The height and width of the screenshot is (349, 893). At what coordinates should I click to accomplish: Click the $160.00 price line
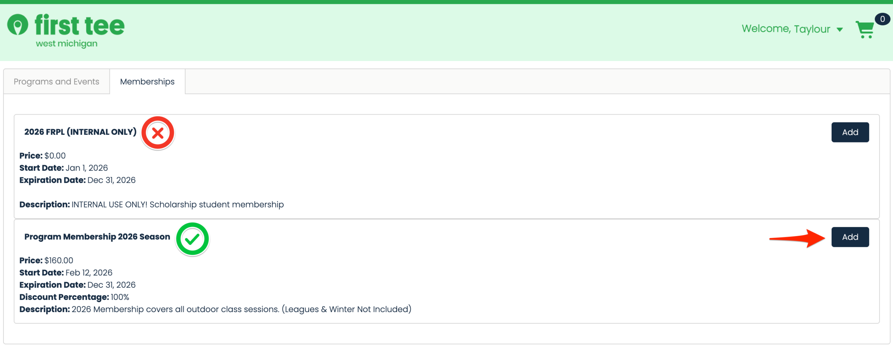(x=46, y=261)
